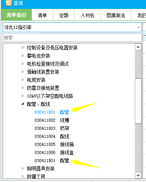
Task: Expand 控制设备及低压电器安装 node
Action: (x=23, y=48)
